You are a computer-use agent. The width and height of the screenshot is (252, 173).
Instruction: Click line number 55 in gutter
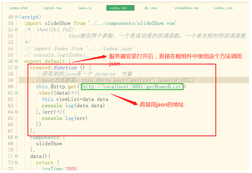(11, 55)
